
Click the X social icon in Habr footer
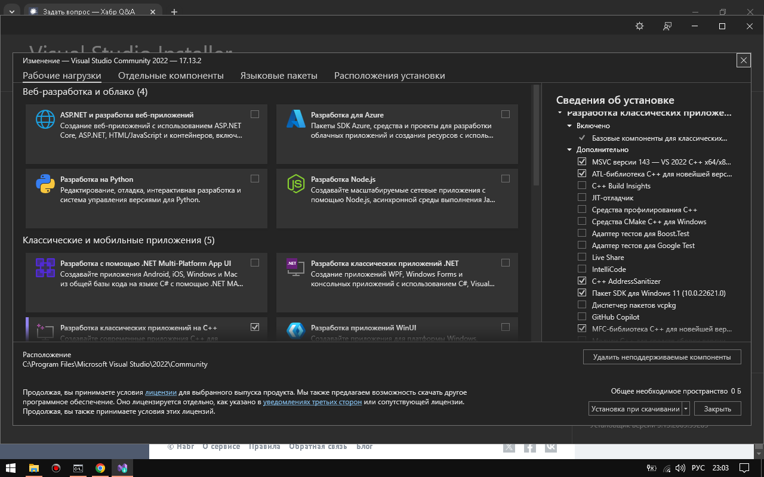tap(509, 447)
